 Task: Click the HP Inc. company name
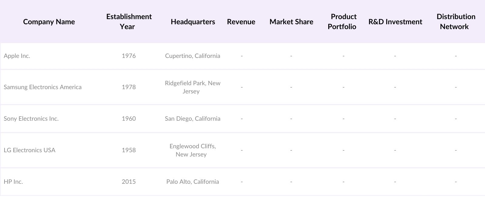(x=13, y=182)
